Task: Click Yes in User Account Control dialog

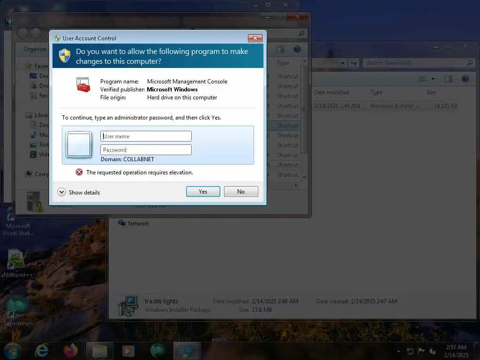Action: coord(203,192)
